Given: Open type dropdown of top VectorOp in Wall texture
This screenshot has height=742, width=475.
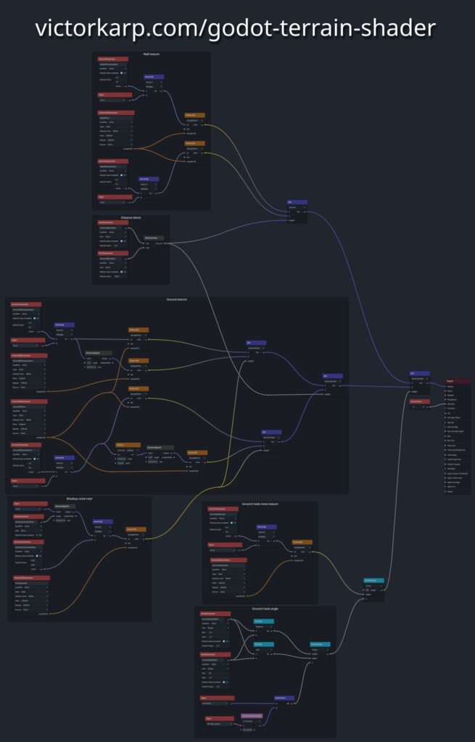Looking at the screenshot, I should [x=154, y=82].
